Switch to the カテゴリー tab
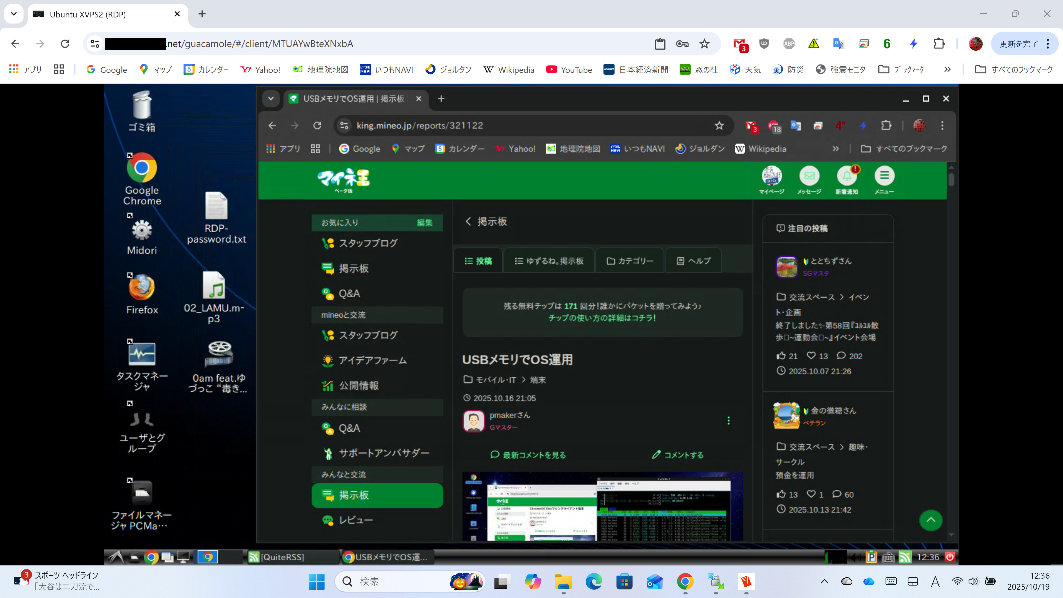1063x598 pixels. [x=630, y=261]
